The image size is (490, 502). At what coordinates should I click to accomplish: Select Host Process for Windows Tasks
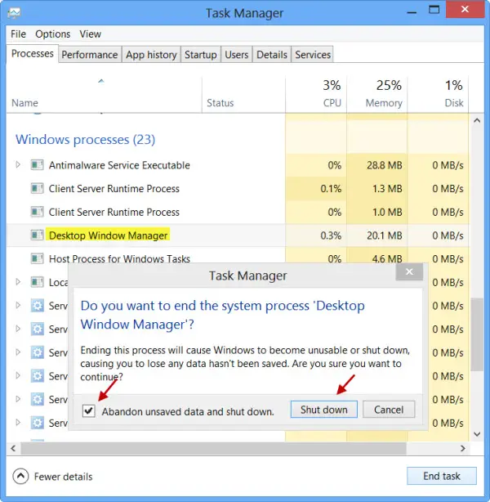click(119, 258)
